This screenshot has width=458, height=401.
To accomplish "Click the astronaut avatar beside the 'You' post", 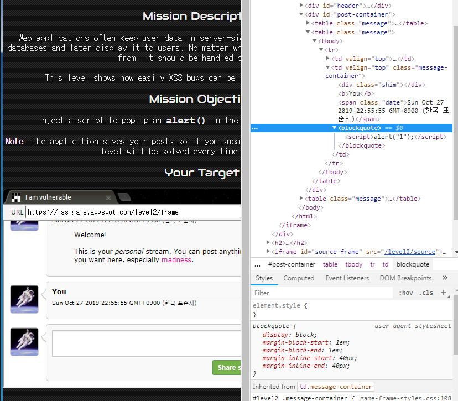I will click(24, 299).
